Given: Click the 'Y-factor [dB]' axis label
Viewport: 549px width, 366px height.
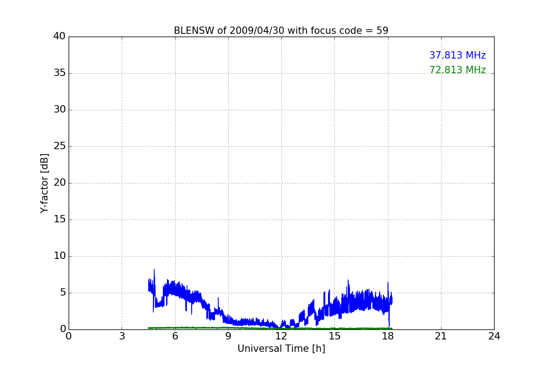Looking at the screenshot, I should click(44, 183).
